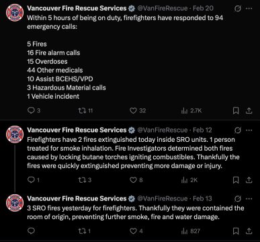Share the Feb 20 emergency calls tweet

(x=249, y=111)
